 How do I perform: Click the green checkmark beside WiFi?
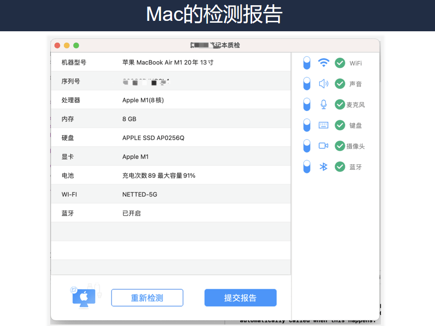pyautogui.click(x=340, y=63)
